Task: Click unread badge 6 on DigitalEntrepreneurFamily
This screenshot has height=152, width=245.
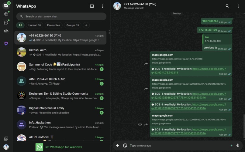Action: tap(102, 113)
